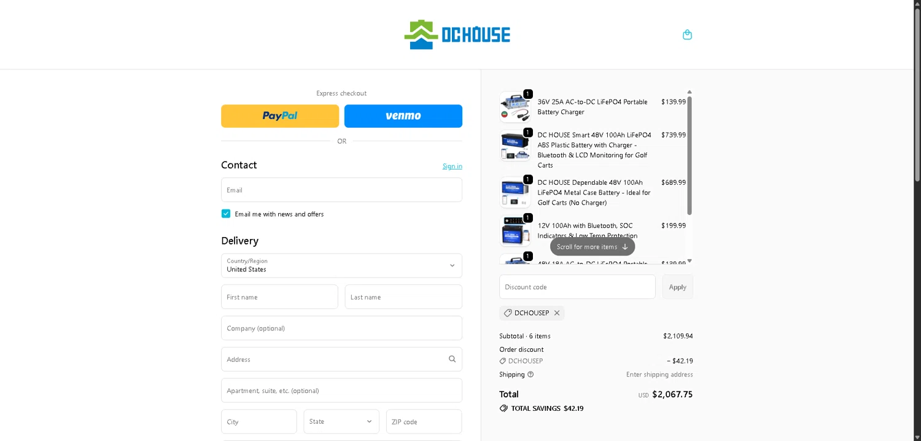921x441 pixels.
Task: Click the Enter shipping address text
Action: tap(659, 375)
